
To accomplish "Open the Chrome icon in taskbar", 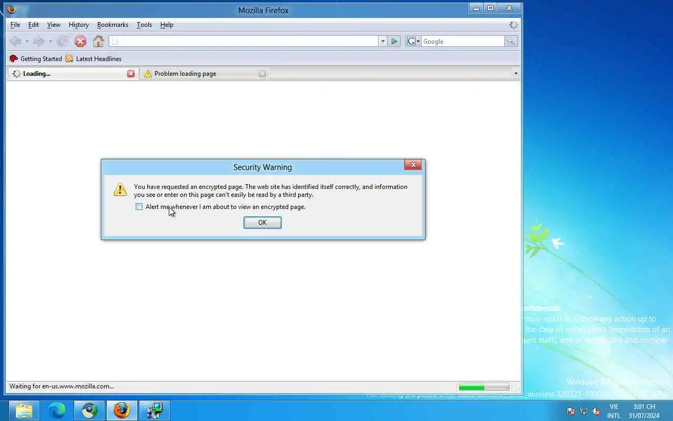I will tap(89, 410).
